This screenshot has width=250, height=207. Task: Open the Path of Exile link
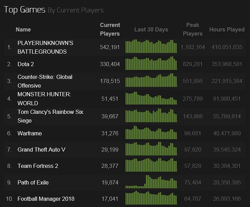(x=33, y=182)
